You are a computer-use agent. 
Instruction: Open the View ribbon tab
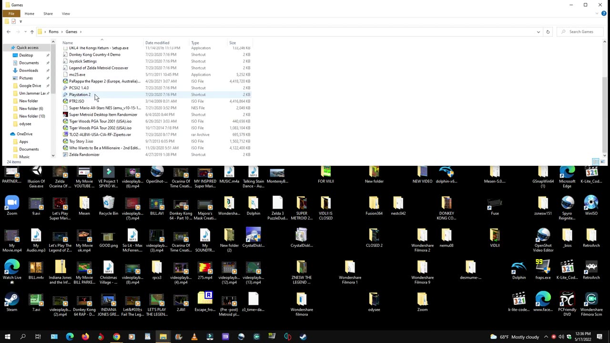click(x=66, y=13)
